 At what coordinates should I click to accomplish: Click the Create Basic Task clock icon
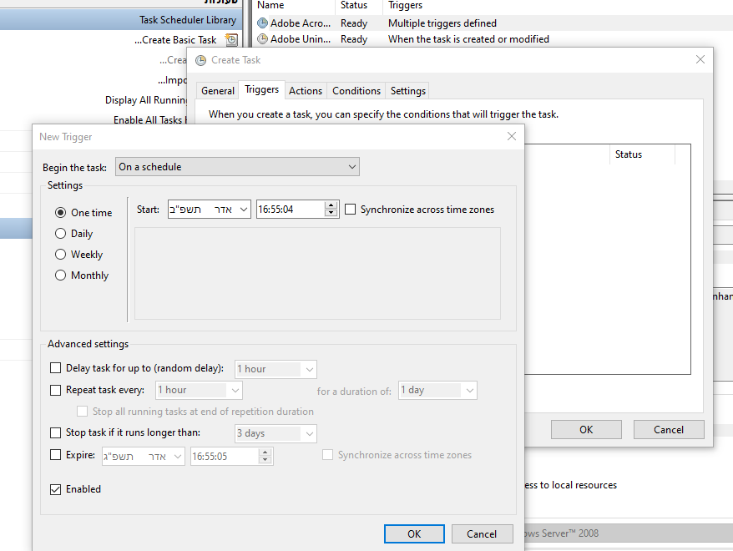(x=231, y=40)
